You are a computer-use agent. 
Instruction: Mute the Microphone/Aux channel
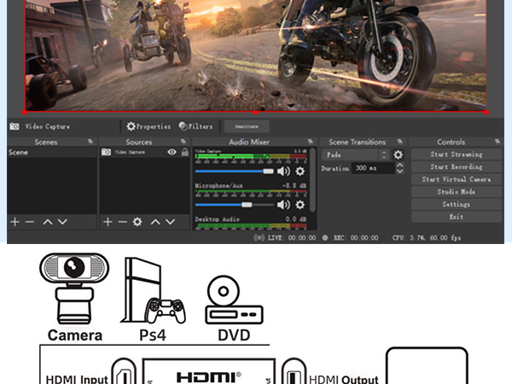(283, 205)
